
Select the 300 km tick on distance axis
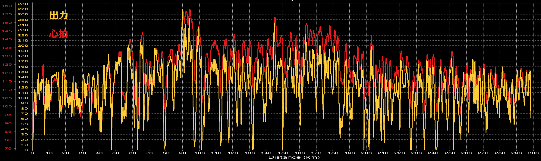click(533, 153)
